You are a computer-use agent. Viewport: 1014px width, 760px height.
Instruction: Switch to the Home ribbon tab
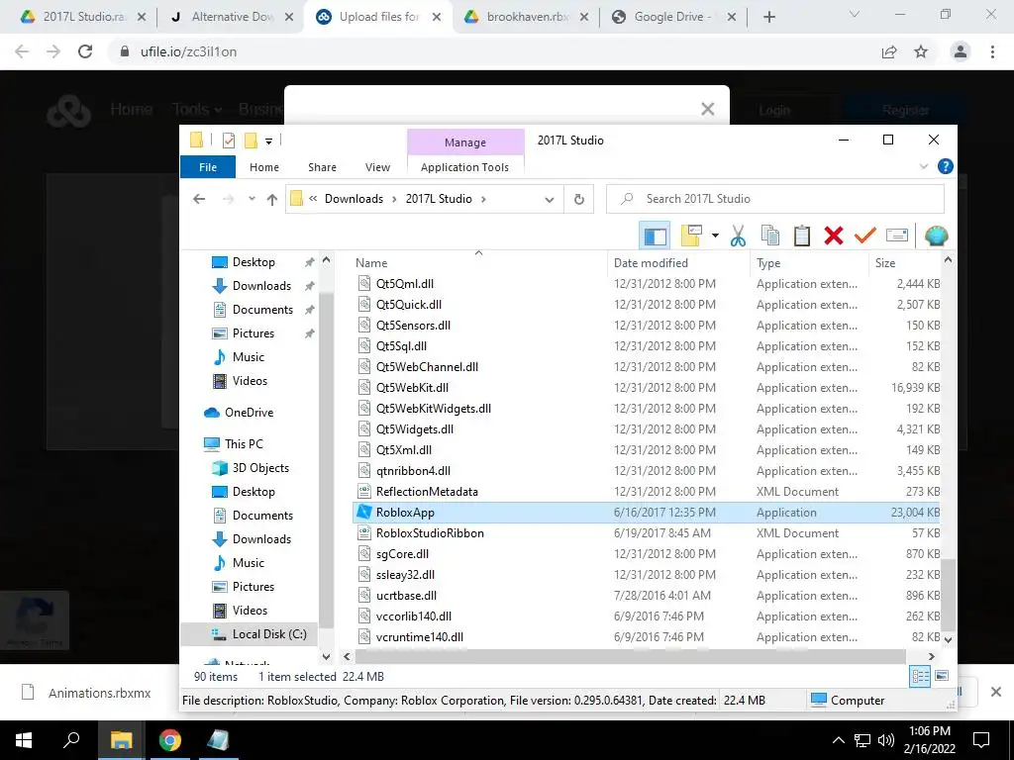click(264, 167)
